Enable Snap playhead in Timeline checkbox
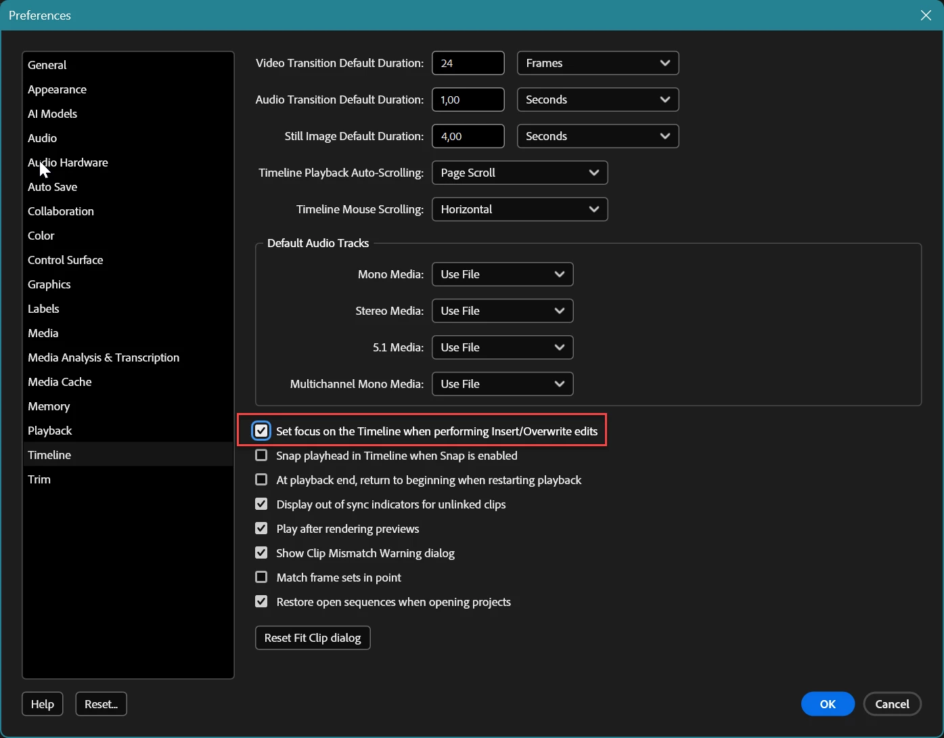Viewport: 944px width, 738px height. [261, 456]
